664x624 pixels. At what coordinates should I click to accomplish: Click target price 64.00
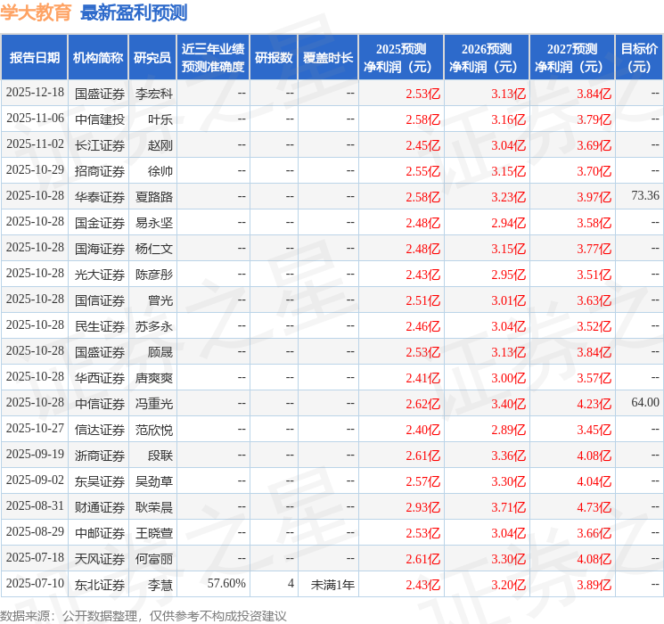pyautogui.click(x=645, y=402)
